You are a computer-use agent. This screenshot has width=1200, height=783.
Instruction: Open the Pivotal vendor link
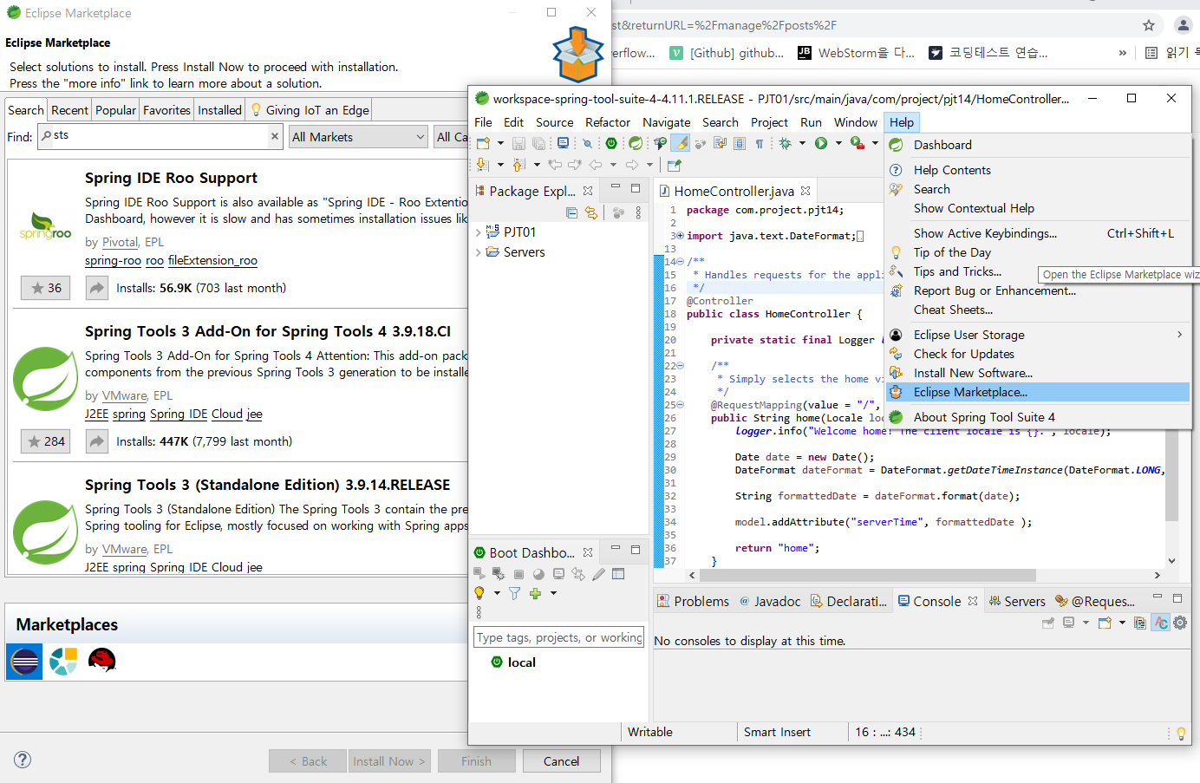pyautogui.click(x=120, y=242)
